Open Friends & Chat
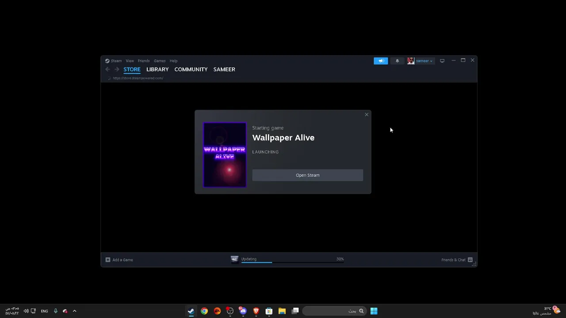The image size is (566, 318). 453,260
